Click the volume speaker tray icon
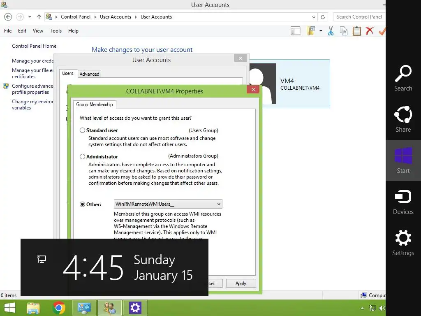This screenshot has width=421, height=316. (382, 308)
